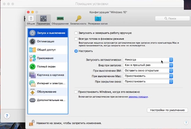
Task: Open the Вид при запуске dropdown
Action: click(148, 65)
